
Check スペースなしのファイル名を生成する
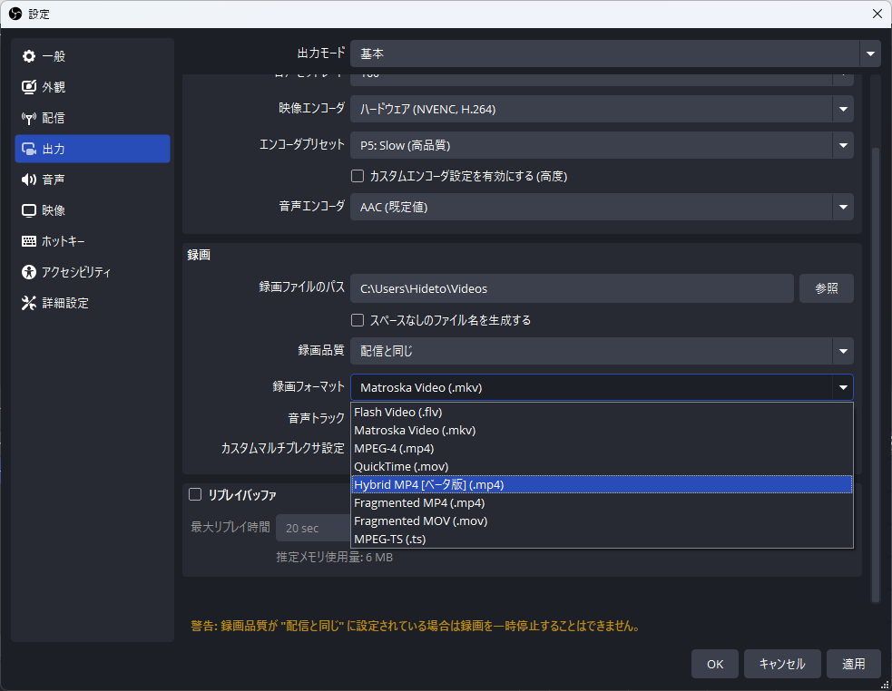358,320
